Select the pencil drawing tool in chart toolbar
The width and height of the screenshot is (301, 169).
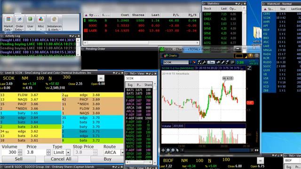click(x=223, y=62)
